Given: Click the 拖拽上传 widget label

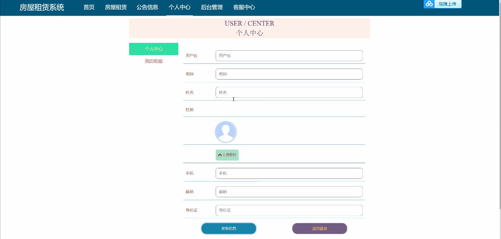Looking at the screenshot, I should point(447,4).
